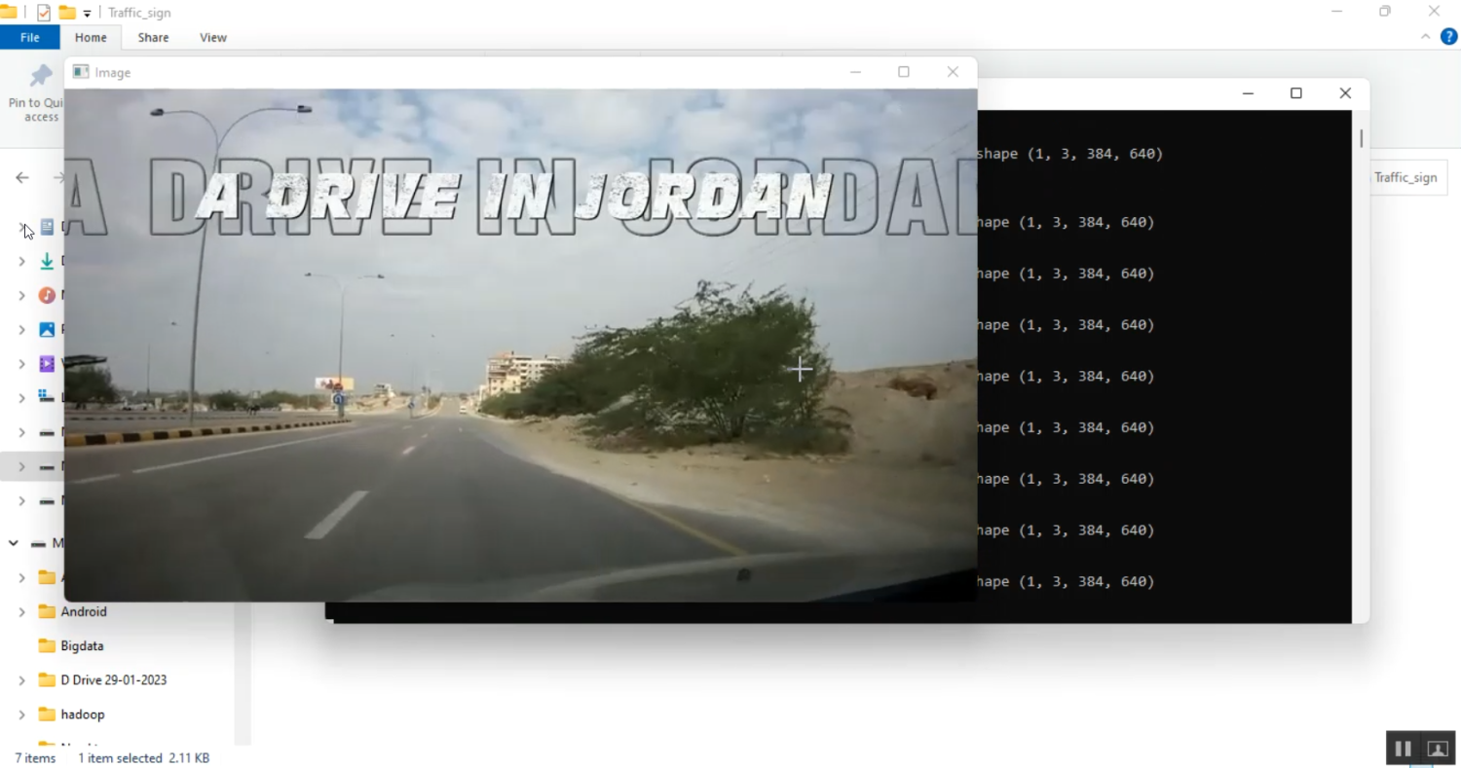Screen dimensions: 1461x768
Task: Expand the Videos tree node
Action: pos(21,363)
